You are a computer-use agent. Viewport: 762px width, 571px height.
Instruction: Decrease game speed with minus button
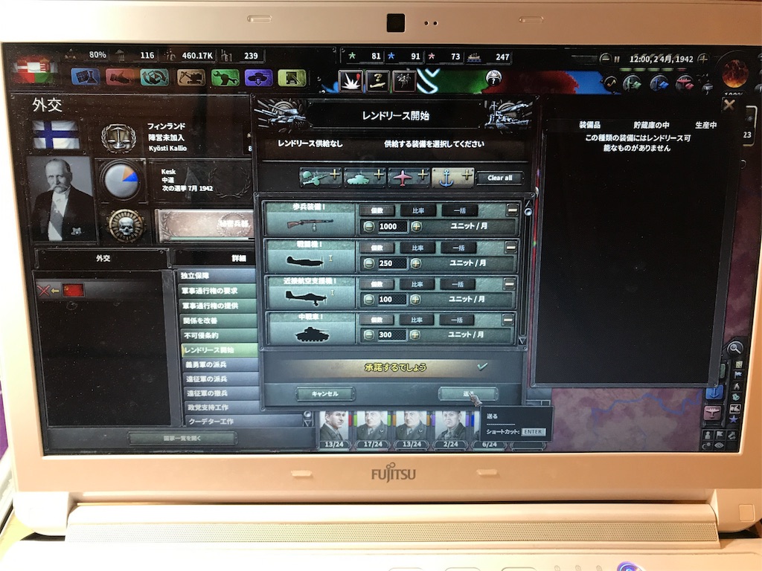[605, 59]
